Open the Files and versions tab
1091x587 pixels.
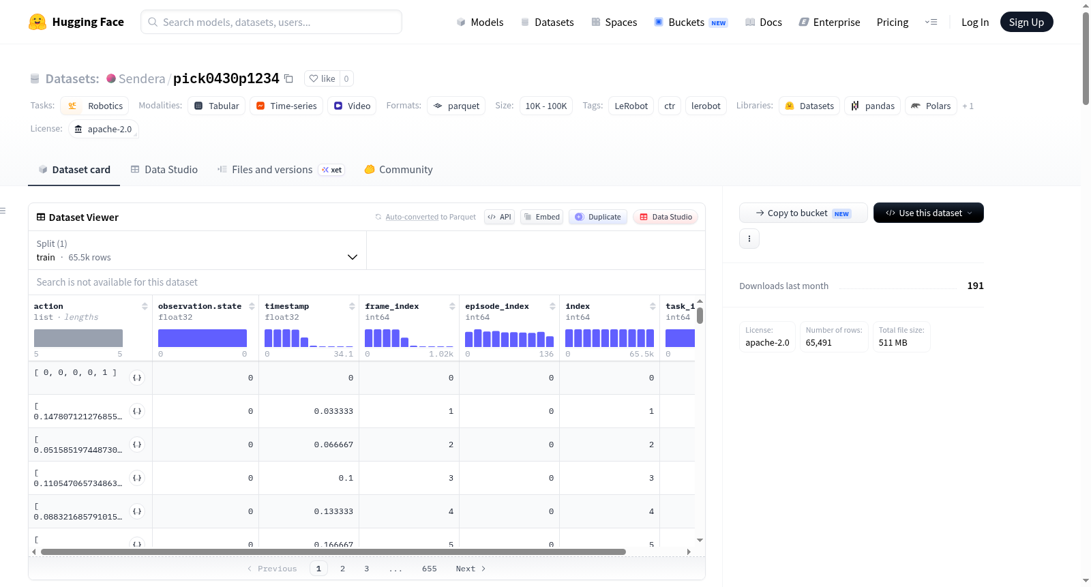281,170
